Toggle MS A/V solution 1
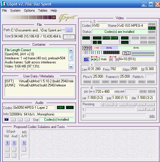This screenshot has width=160, height=162. 24,143
